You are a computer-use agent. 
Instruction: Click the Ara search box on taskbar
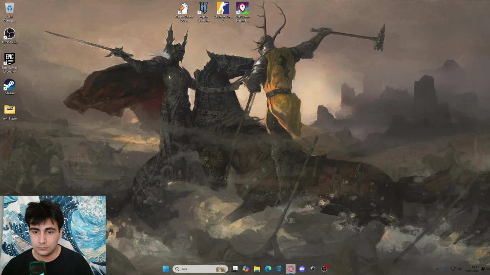click(200, 269)
